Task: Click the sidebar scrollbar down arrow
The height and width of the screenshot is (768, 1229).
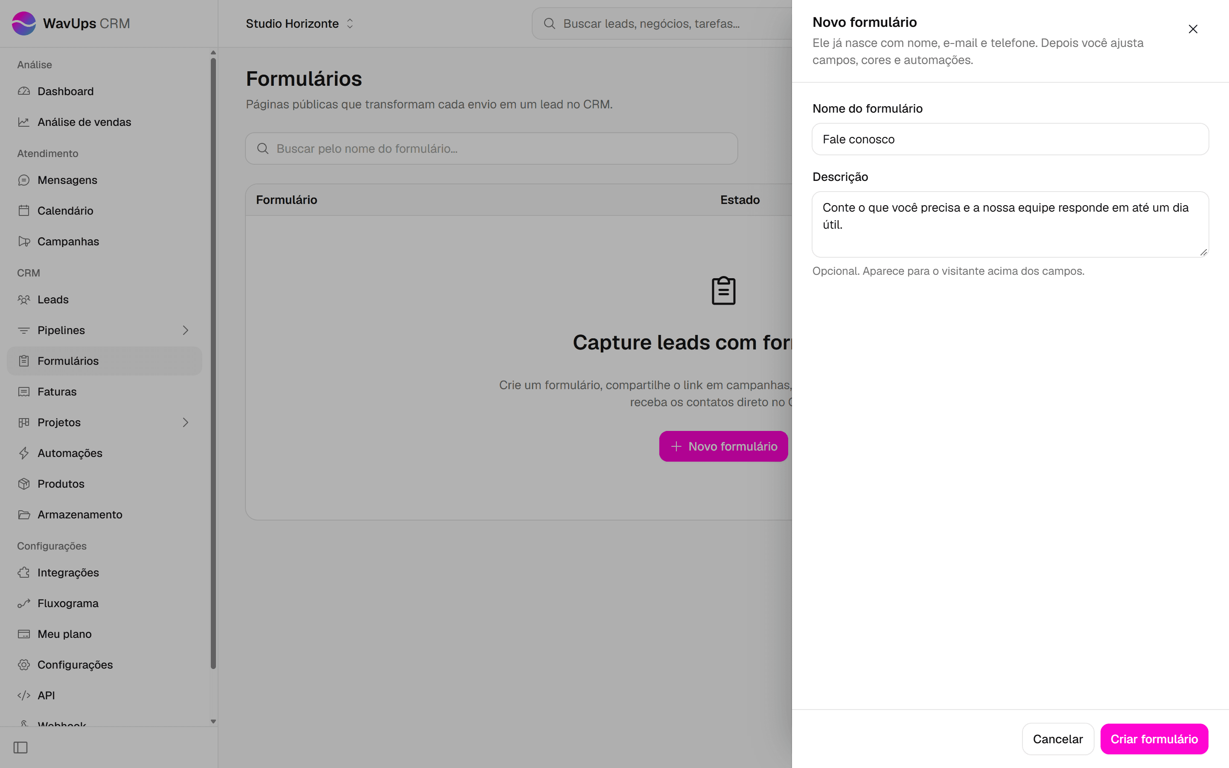Action: [x=213, y=721]
